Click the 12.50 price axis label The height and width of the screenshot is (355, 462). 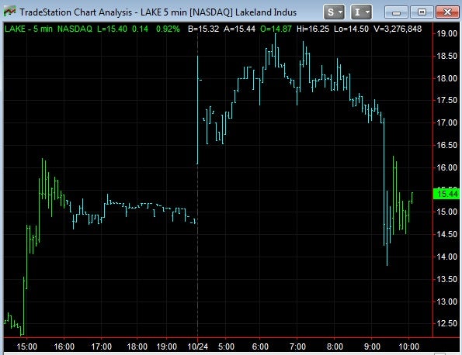[x=447, y=323]
